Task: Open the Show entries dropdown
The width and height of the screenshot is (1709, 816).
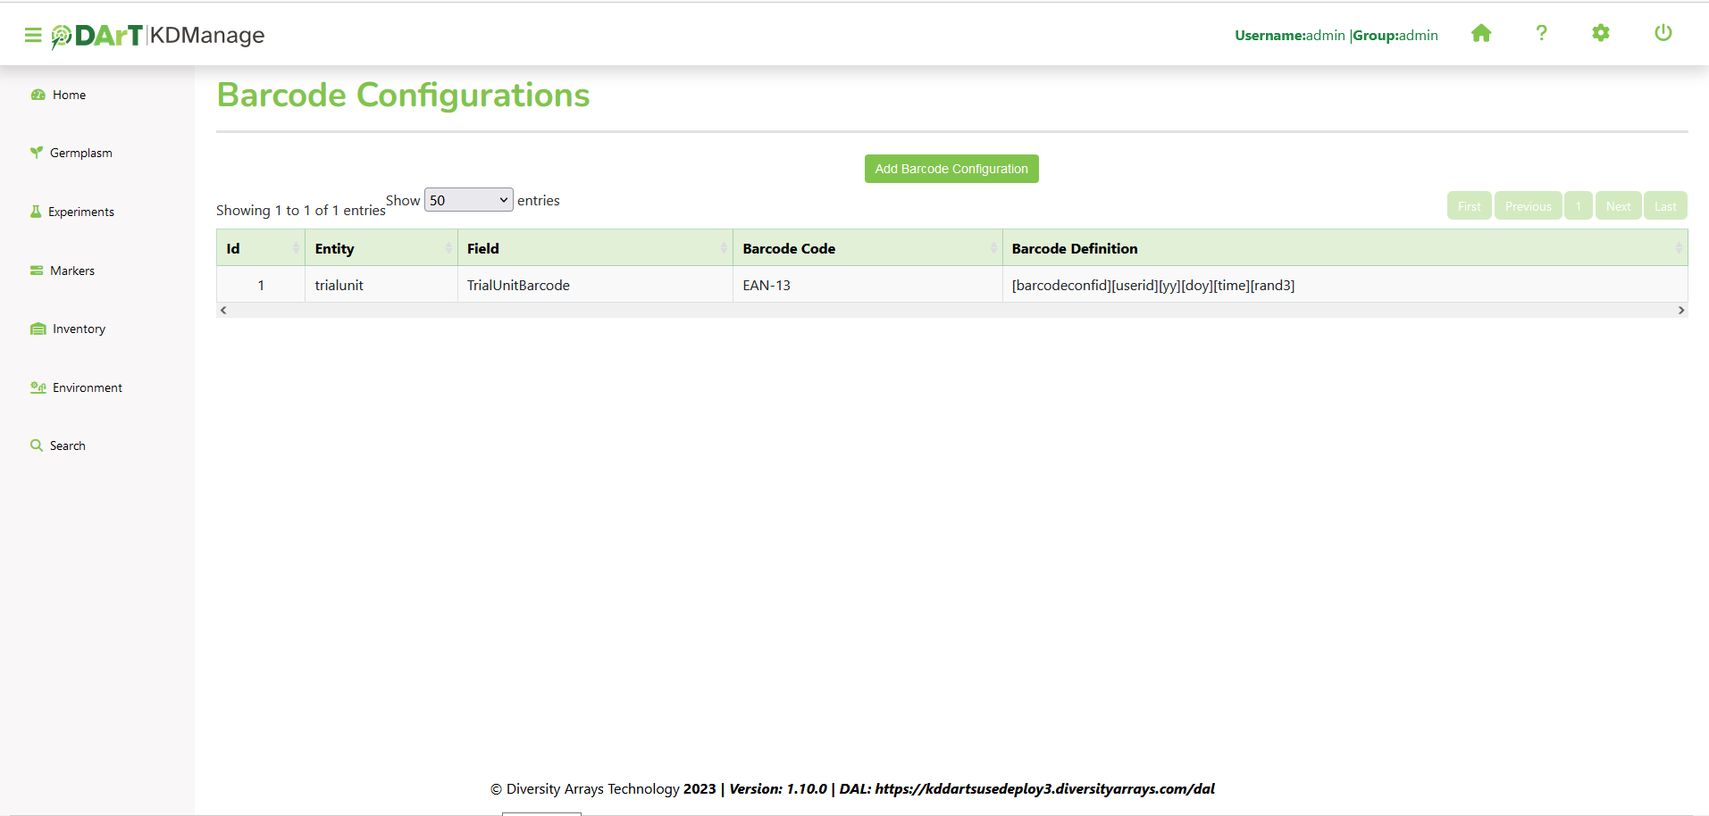Action: click(468, 200)
